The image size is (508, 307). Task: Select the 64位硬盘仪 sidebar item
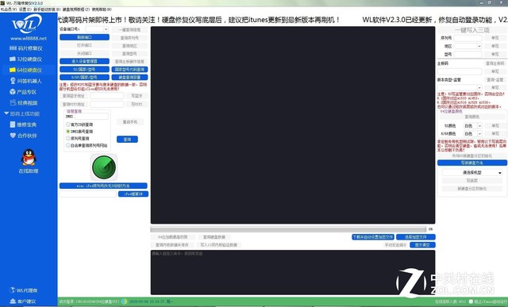pos(26,70)
